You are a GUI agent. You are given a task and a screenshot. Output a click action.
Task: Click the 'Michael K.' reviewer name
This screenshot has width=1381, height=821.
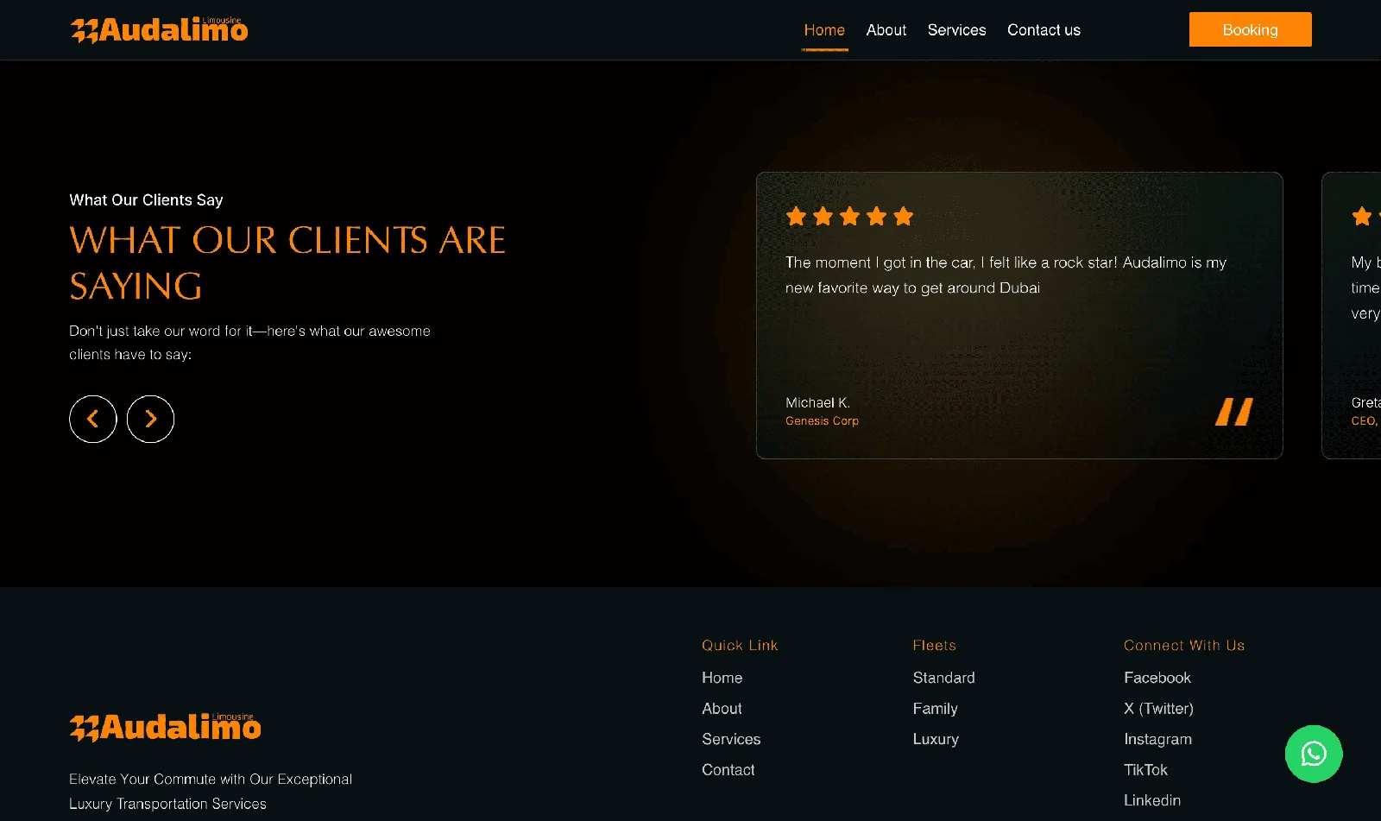point(817,403)
